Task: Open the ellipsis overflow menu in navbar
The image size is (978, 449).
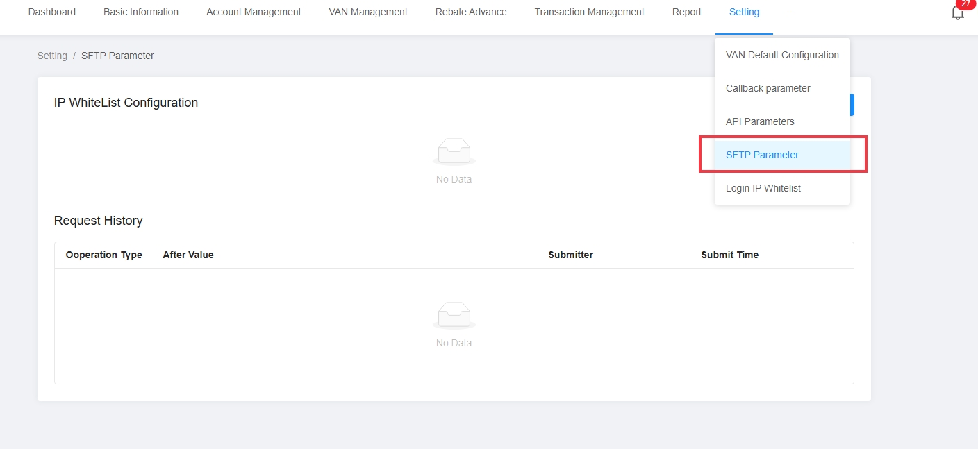Action: click(792, 12)
